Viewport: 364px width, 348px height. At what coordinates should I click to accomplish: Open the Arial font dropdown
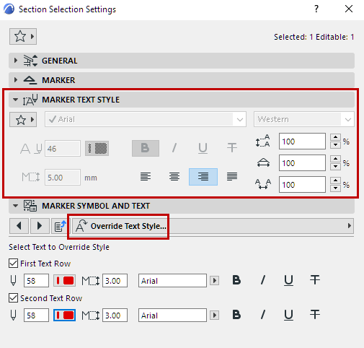[x=146, y=119]
